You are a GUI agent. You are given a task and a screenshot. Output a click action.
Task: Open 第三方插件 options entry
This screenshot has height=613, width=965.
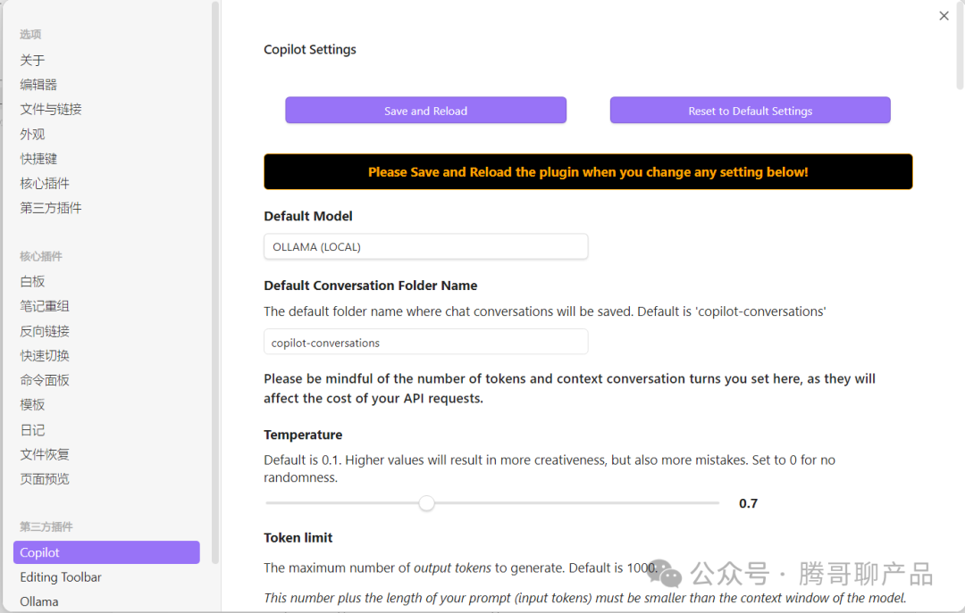50,208
